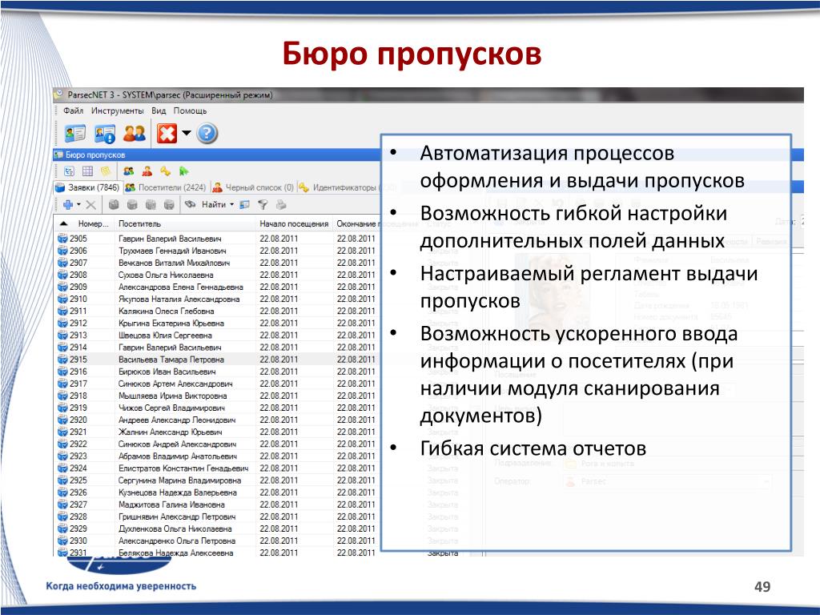Open help via blue question mark icon
The width and height of the screenshot is (820, 615).
[207, 133]
